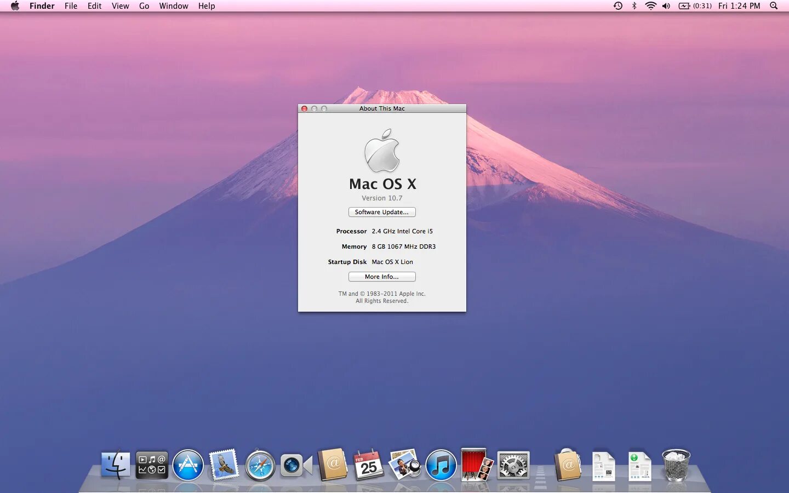Open the Wi-Fi status menu
This screenshot has height=493, width=789.
click(x=650, y=6)
